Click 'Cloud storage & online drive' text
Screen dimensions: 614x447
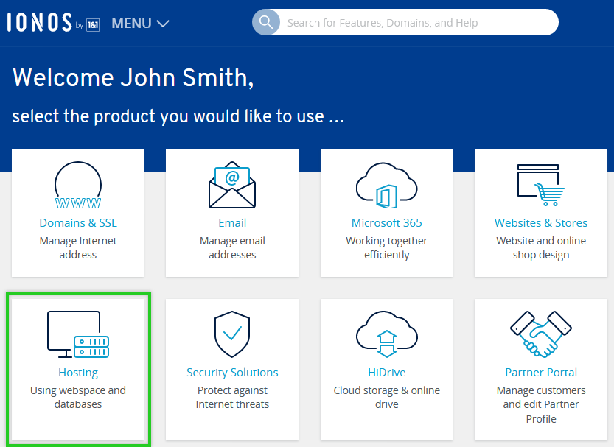pyautogui.click(x=386, y=397)
